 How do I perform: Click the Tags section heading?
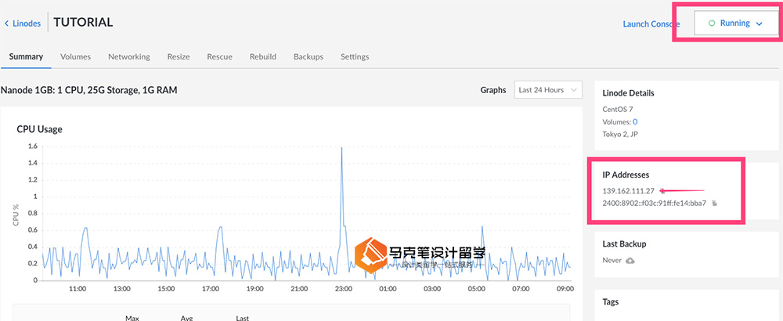[611, 302]
